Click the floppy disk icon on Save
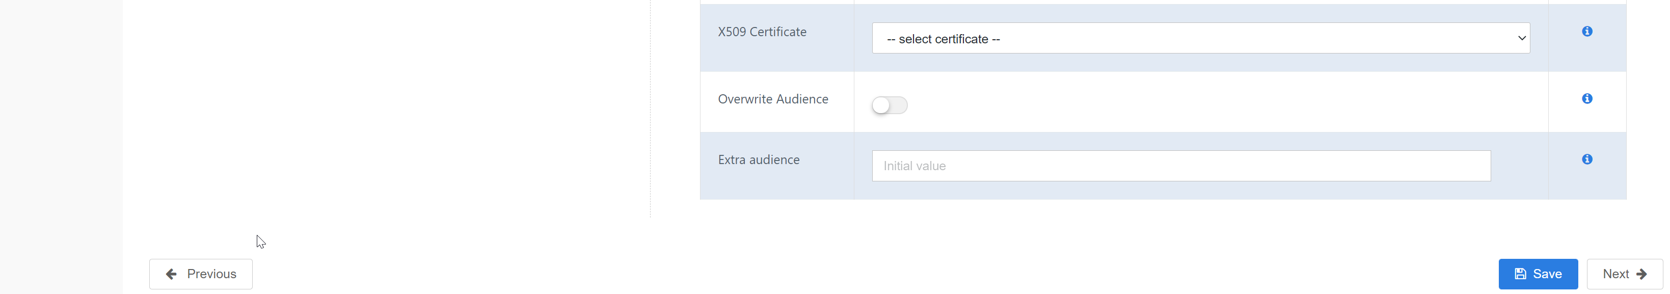Screen dimensions: 1670x294 (x=1520, y=274)
